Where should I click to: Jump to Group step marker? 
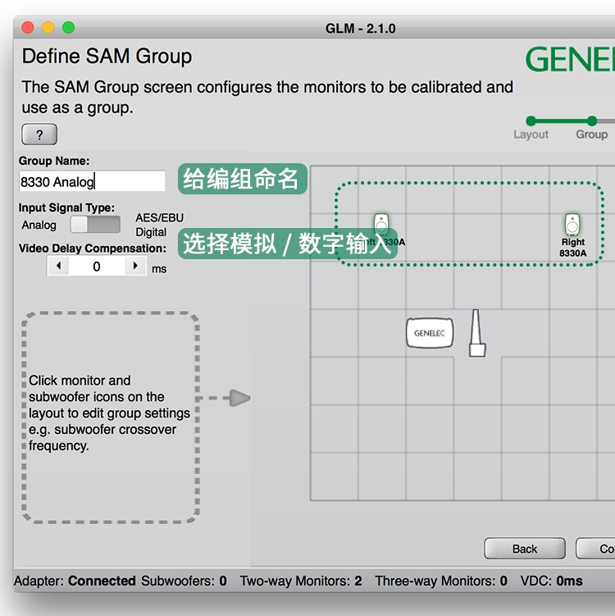click(x=592, y=121)
